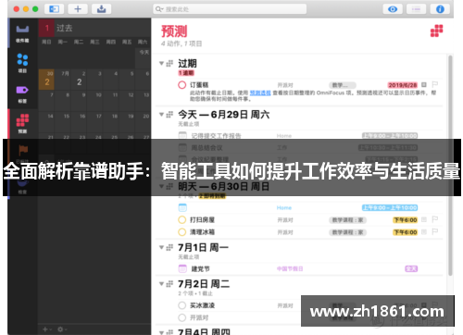Click the blue calendar event icon under 明天
This screenshot has height=335, width=463.
click(182, 207)
